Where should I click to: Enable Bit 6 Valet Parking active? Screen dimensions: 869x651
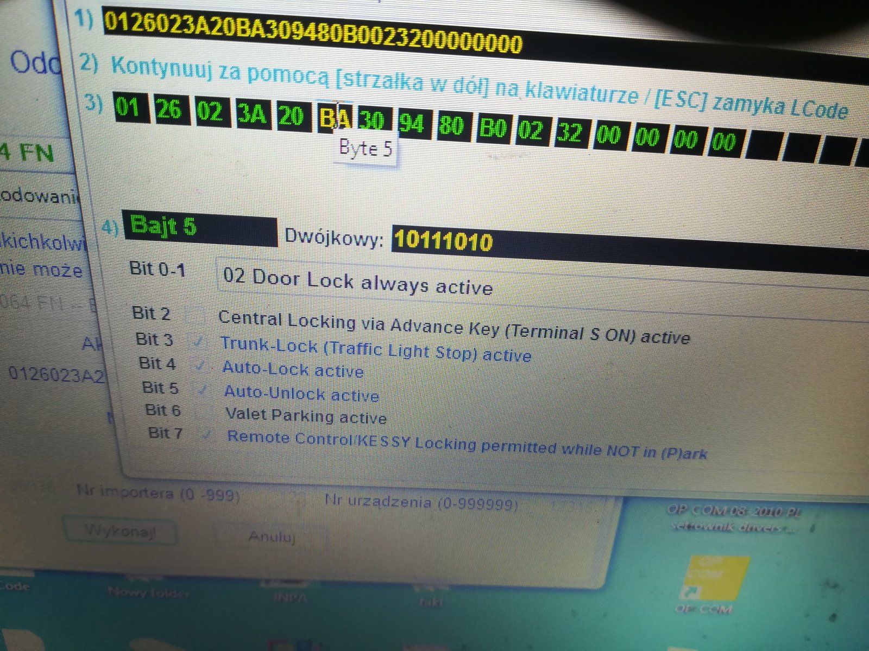(x=205, y=412)
